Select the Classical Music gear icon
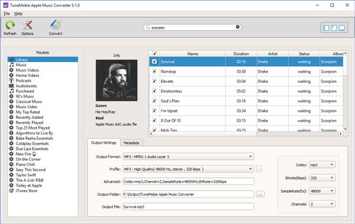Screen dimensions: 355x224 tap(11, 102)
